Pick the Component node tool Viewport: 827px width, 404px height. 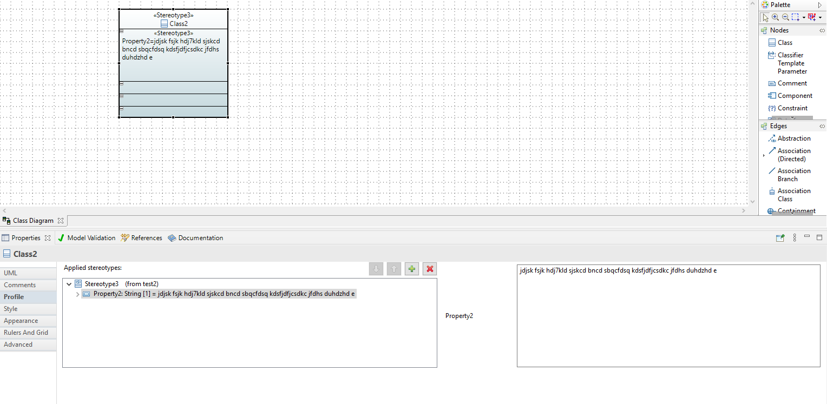pos(790,96)
